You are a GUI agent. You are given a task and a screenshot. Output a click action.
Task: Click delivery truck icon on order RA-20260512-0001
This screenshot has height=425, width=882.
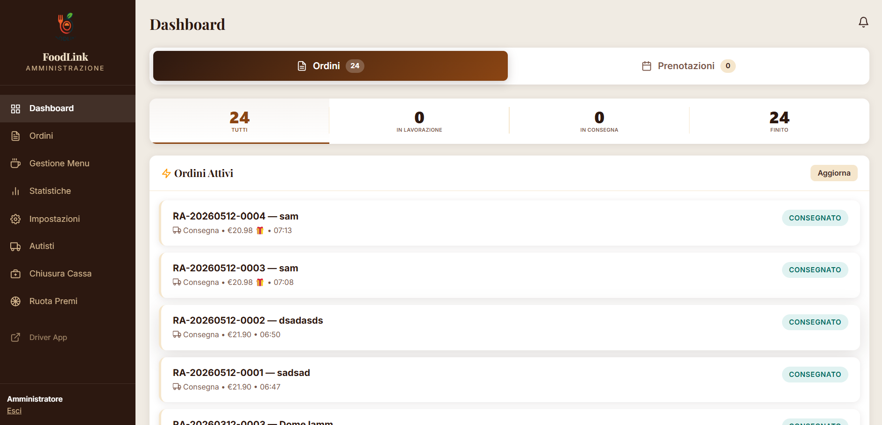coord(177,387)
